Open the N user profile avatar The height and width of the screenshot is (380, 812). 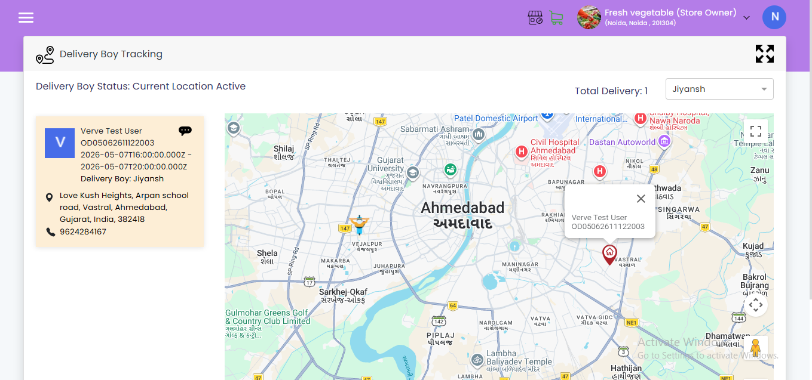tap(774, 17)
